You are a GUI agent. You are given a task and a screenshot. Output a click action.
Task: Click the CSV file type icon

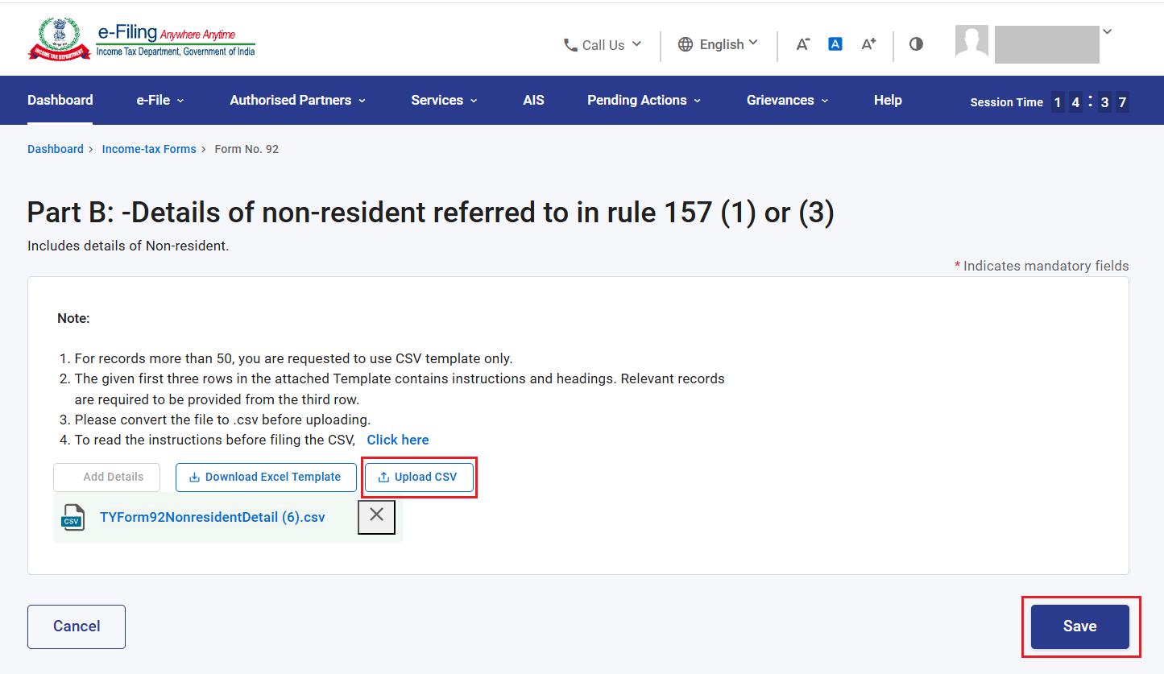[x=73, y=517]
